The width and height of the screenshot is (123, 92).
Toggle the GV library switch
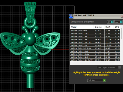pyautogui.click(x=112, y=22)
